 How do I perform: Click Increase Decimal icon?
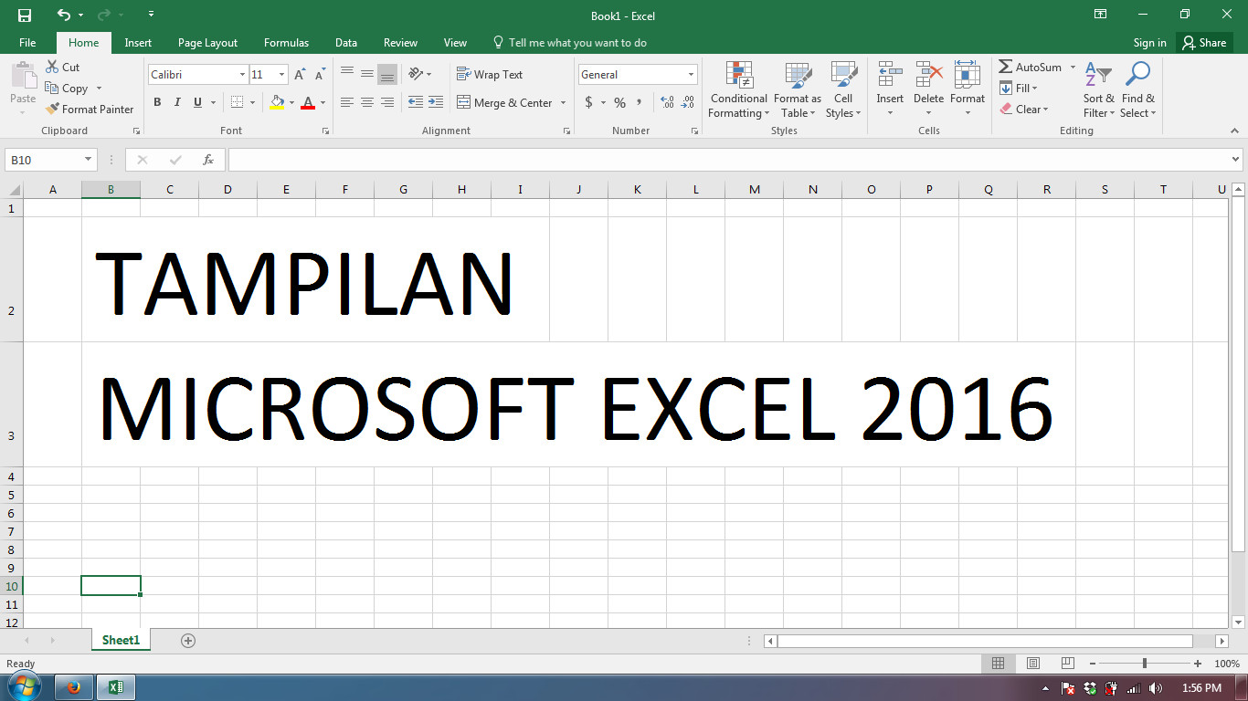666,102
